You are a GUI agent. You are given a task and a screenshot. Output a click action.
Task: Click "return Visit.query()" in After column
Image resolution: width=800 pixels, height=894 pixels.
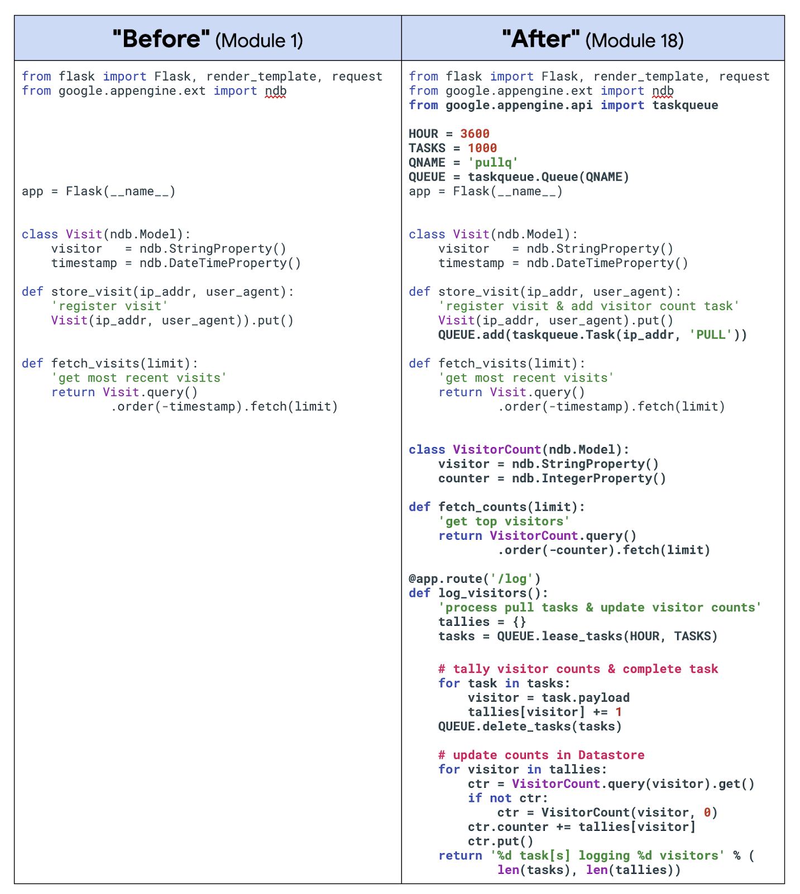(x=511, y=392)
